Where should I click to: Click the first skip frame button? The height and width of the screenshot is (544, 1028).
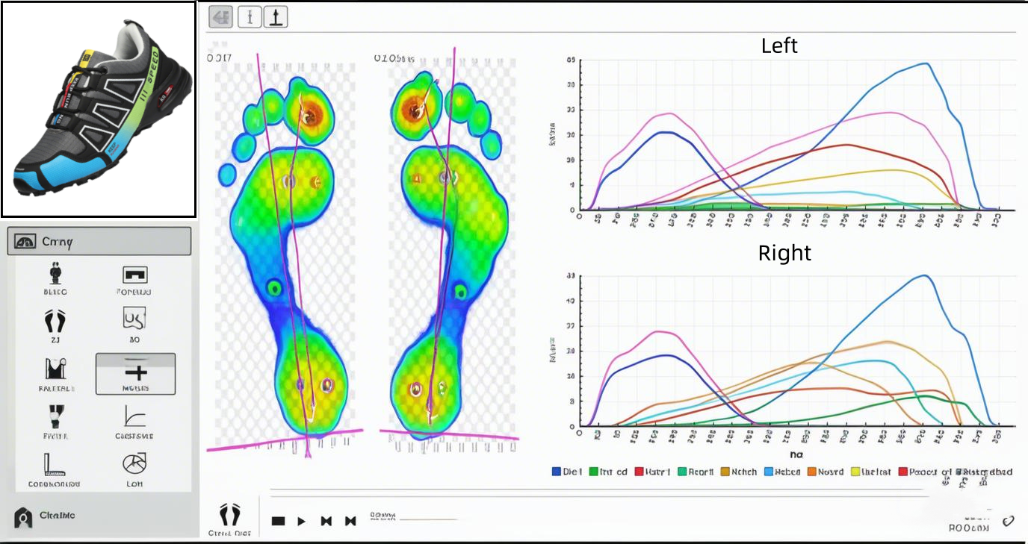coord(326,521)
